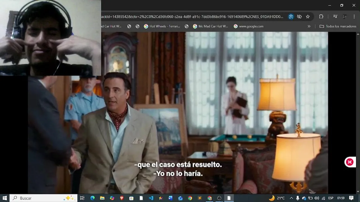
Task: Open Task View on the taskbar
Action: 82,198
